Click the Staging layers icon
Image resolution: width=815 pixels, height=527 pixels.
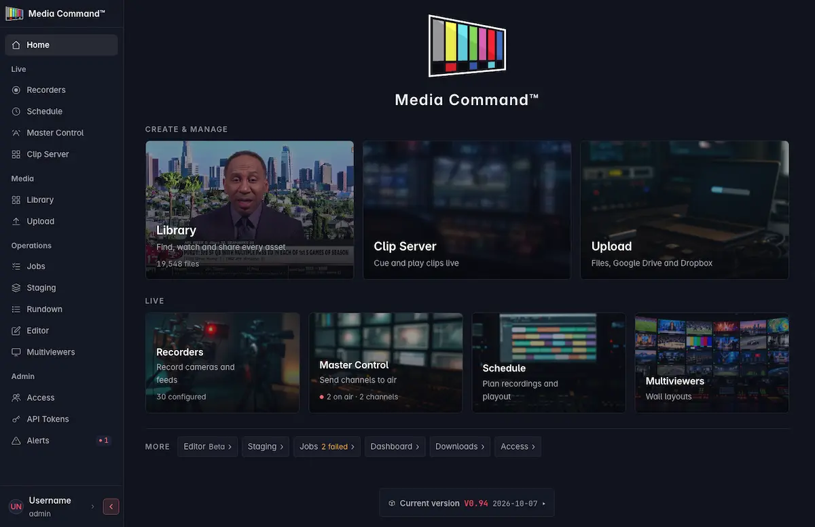[x=16, y=288]
